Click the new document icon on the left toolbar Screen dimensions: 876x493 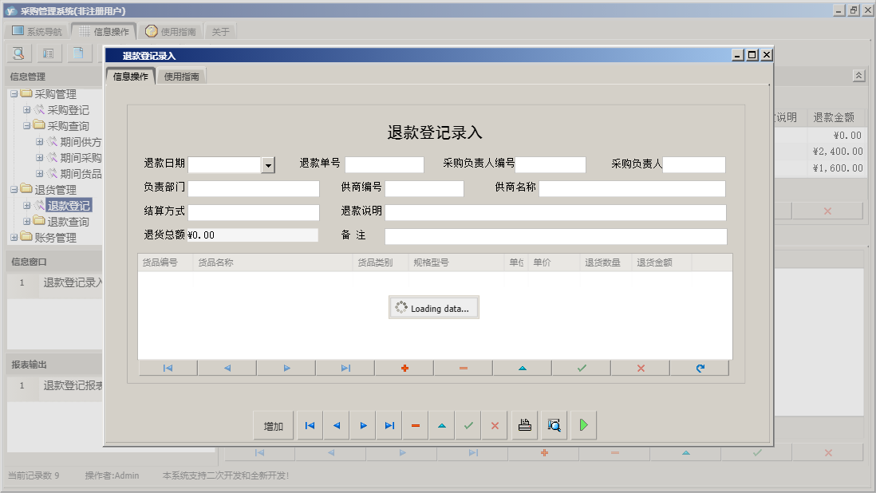[77, 52]
